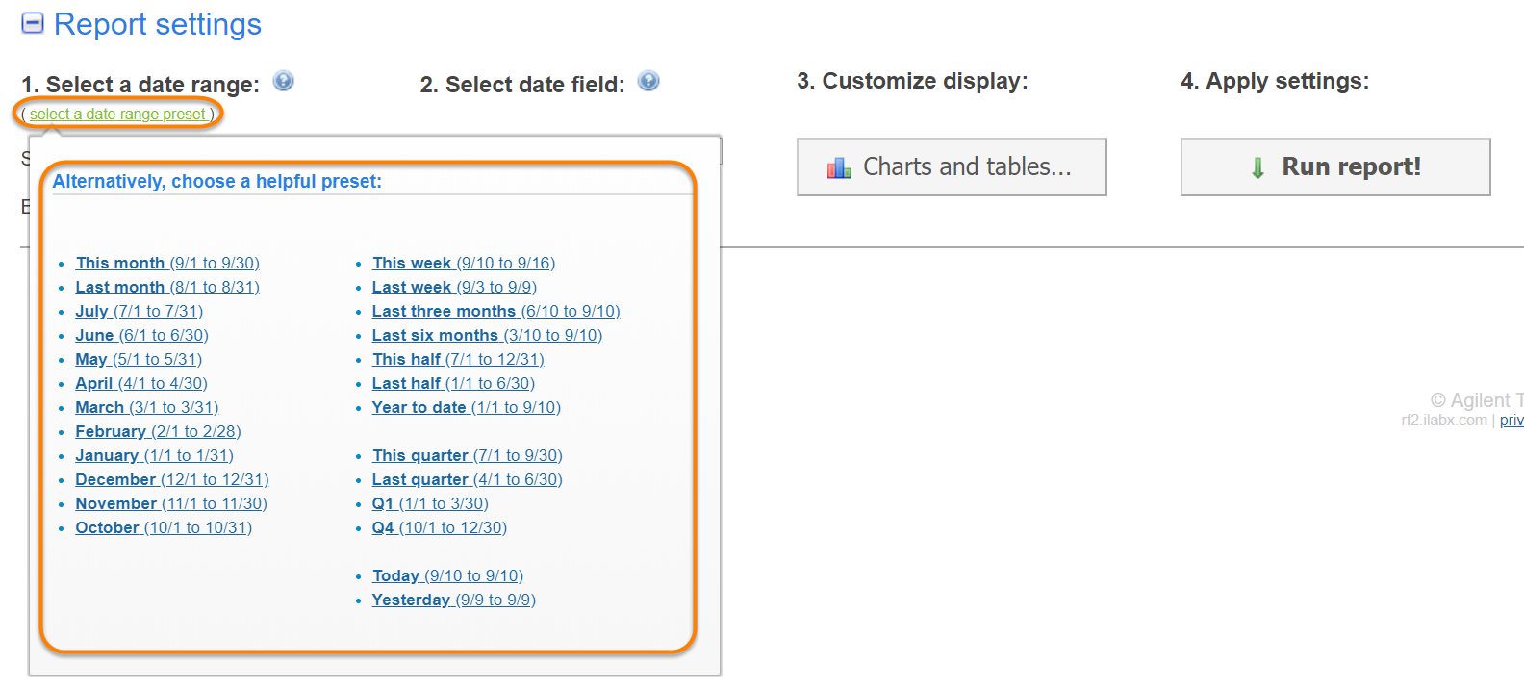Click the bar chart icon on Charts button
This screenshot has height=689, width=1524.
pos(839,168)
